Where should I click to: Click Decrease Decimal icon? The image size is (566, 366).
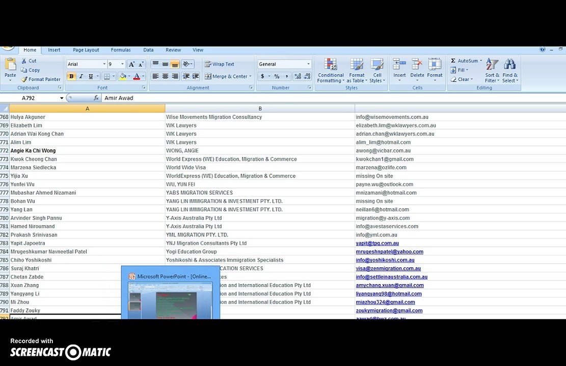(x=307, y=76)
